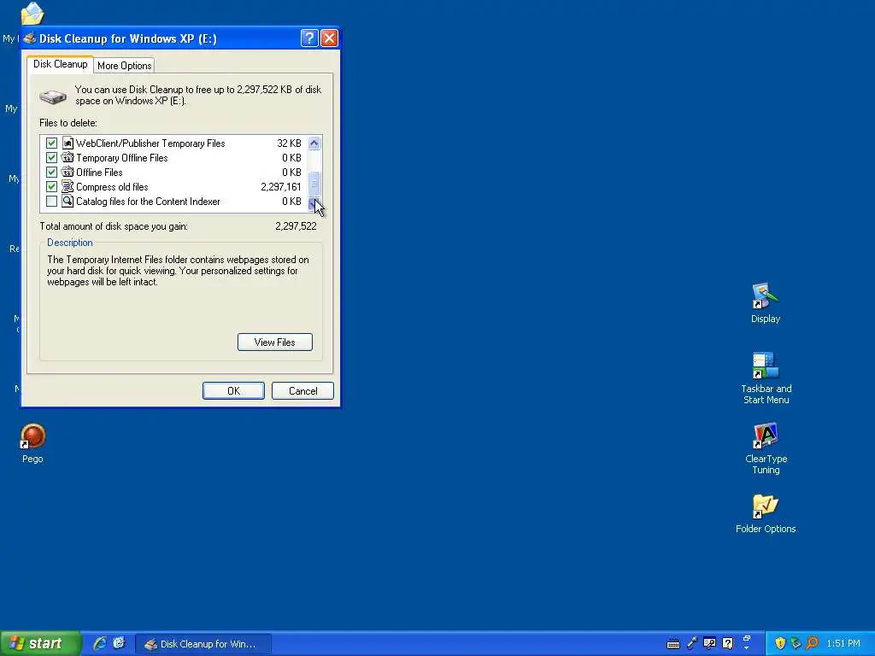Confirm cleanup with the OK button

click(234, 391)
